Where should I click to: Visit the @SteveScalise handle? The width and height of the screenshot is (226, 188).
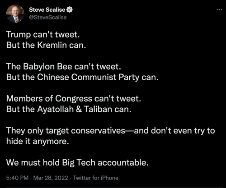pyautogui.click(x=48, y=17)
